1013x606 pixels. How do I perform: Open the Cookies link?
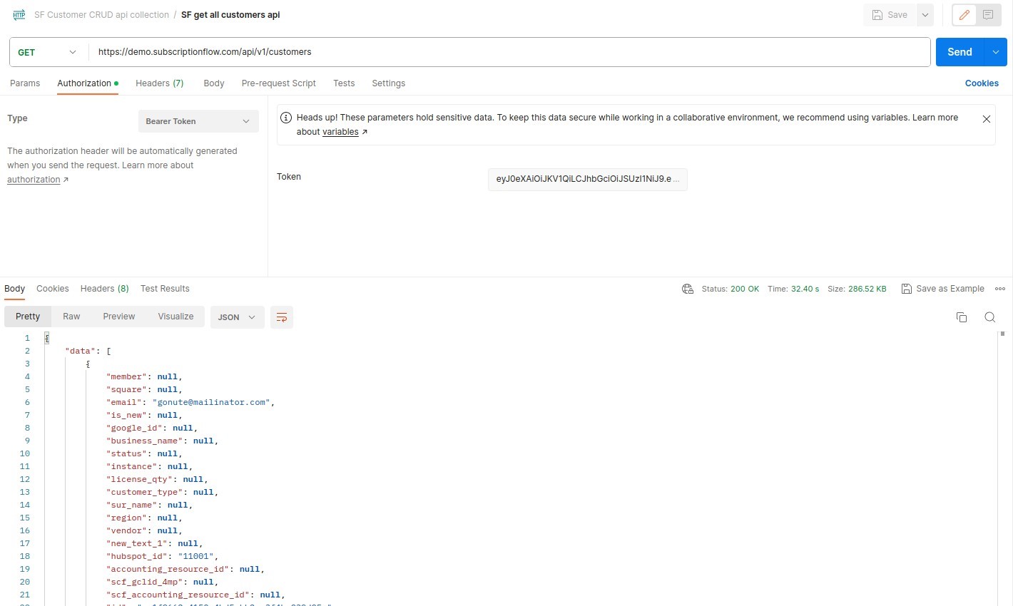982,83
